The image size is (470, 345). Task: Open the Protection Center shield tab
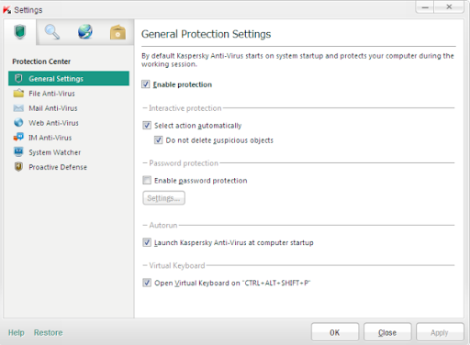20,32
